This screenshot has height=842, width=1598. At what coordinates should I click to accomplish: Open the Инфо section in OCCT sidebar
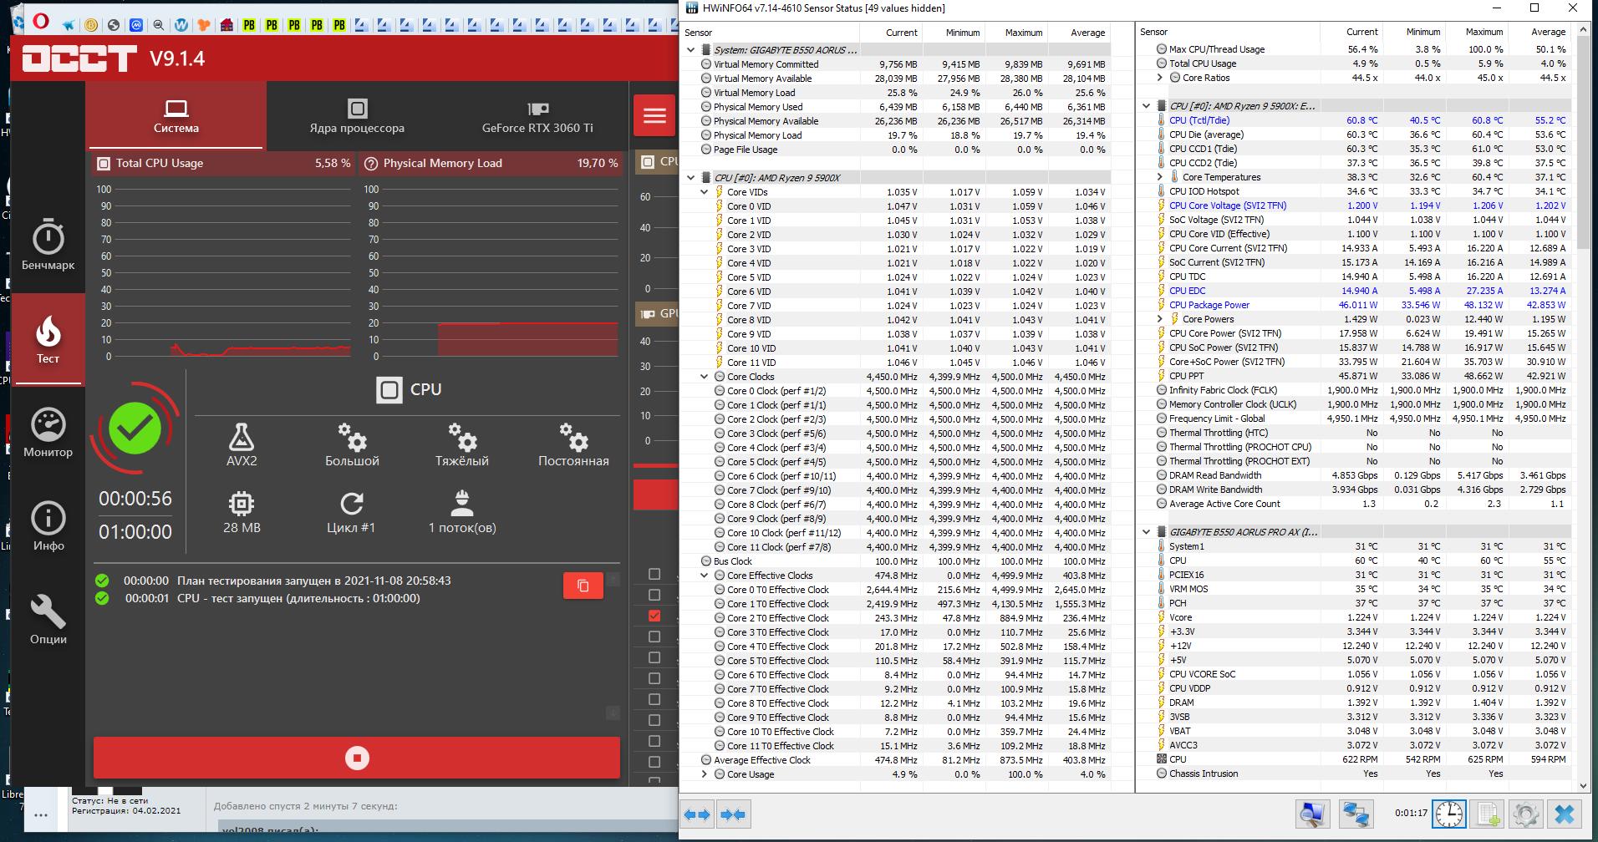click(48, 526)
